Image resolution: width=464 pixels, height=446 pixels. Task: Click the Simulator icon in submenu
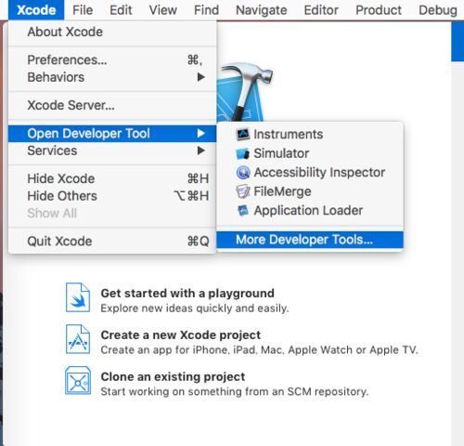tap(242, 153)
